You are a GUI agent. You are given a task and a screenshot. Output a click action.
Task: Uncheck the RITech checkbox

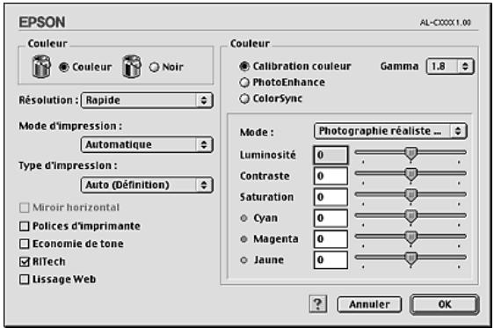coord(25,261)
